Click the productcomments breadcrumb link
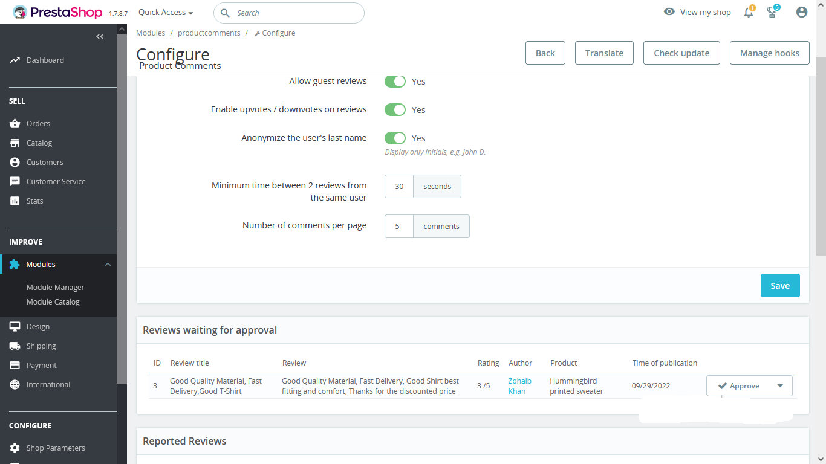826x464 pixels. pyautogui.click(x=209, y=33)
